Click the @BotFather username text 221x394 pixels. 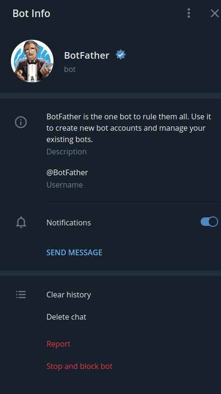click(67, 173)
